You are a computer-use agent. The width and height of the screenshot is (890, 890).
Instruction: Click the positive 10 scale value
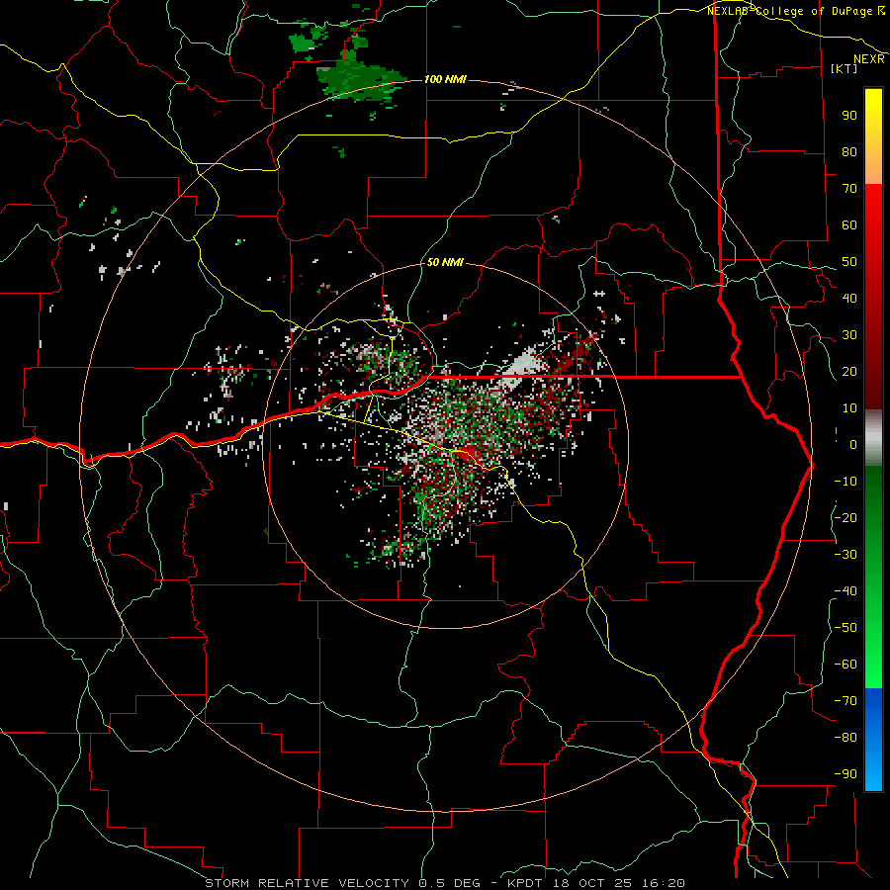[849, 408]
